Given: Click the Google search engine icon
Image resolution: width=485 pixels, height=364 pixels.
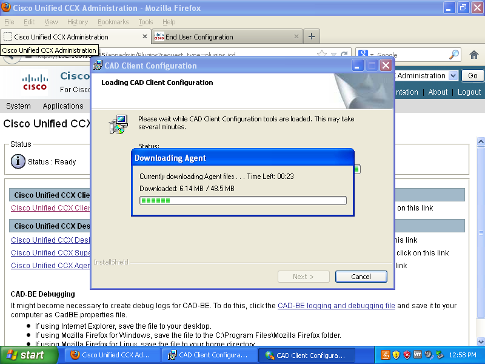Looking at the screenshot, I should 363,54.
